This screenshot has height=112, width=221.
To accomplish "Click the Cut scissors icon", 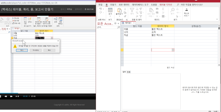I will pyautogui.click(x=125, y=9).
